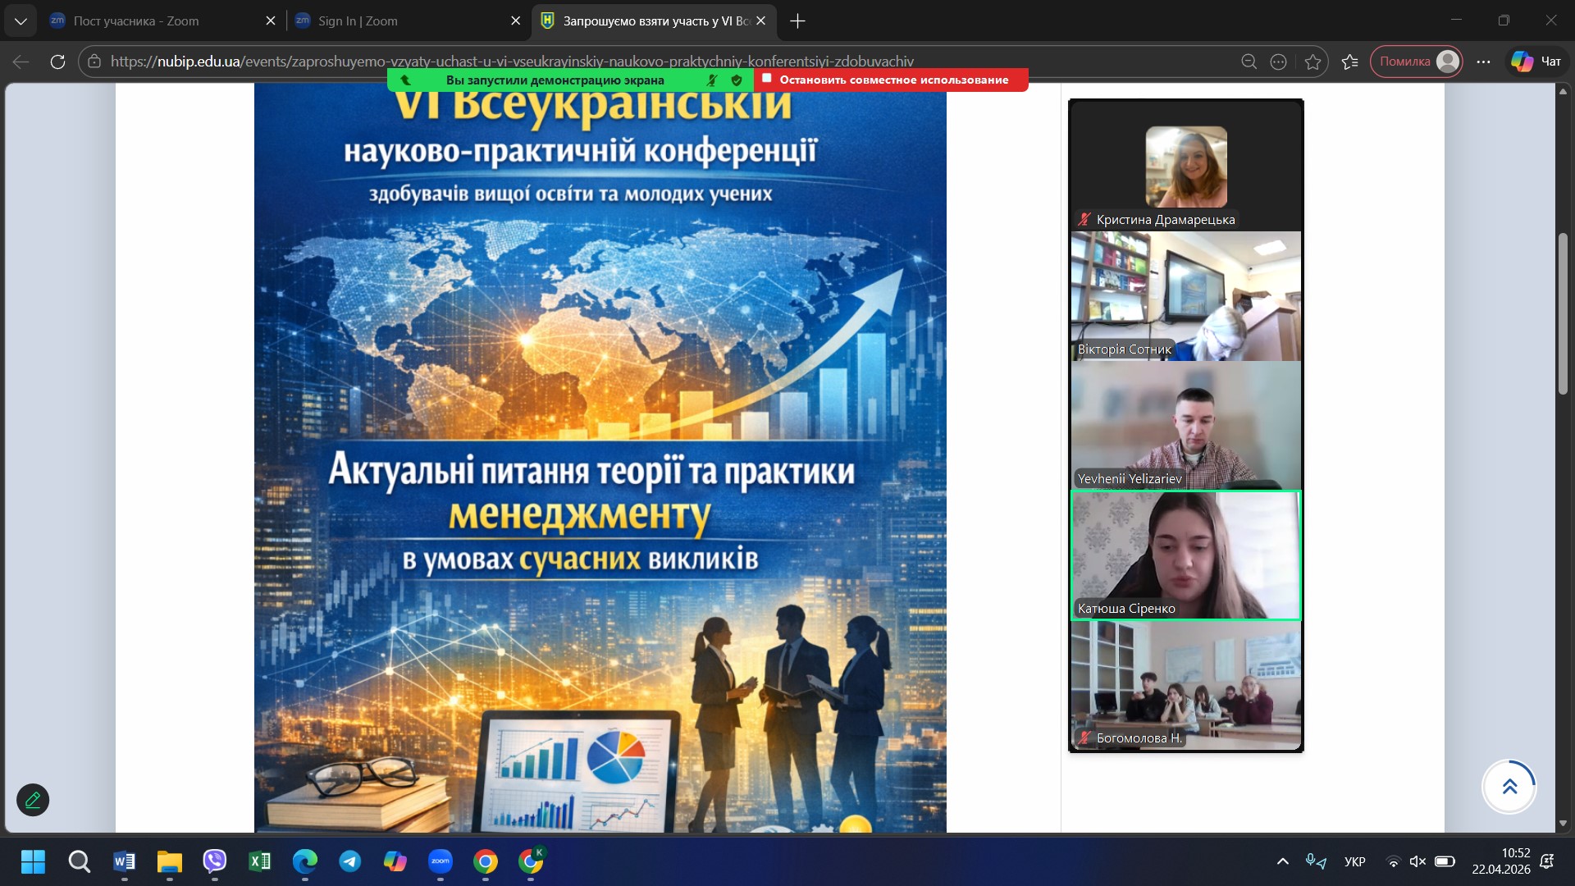Viewport: 1575px width, 886px height.
Task: Open the favorites collection icon
Action: pyautogui.click(x=1350, y=62)
